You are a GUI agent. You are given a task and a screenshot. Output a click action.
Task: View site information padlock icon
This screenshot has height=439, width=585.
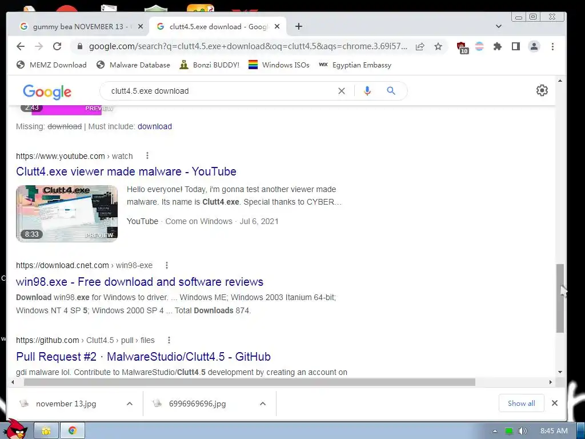click(x=79, y=47)
